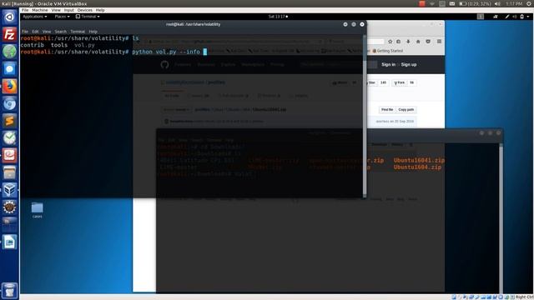Click the red host tray icon
Image resolution: width=534 pixels, height=300 pixels.
(422, 3)
